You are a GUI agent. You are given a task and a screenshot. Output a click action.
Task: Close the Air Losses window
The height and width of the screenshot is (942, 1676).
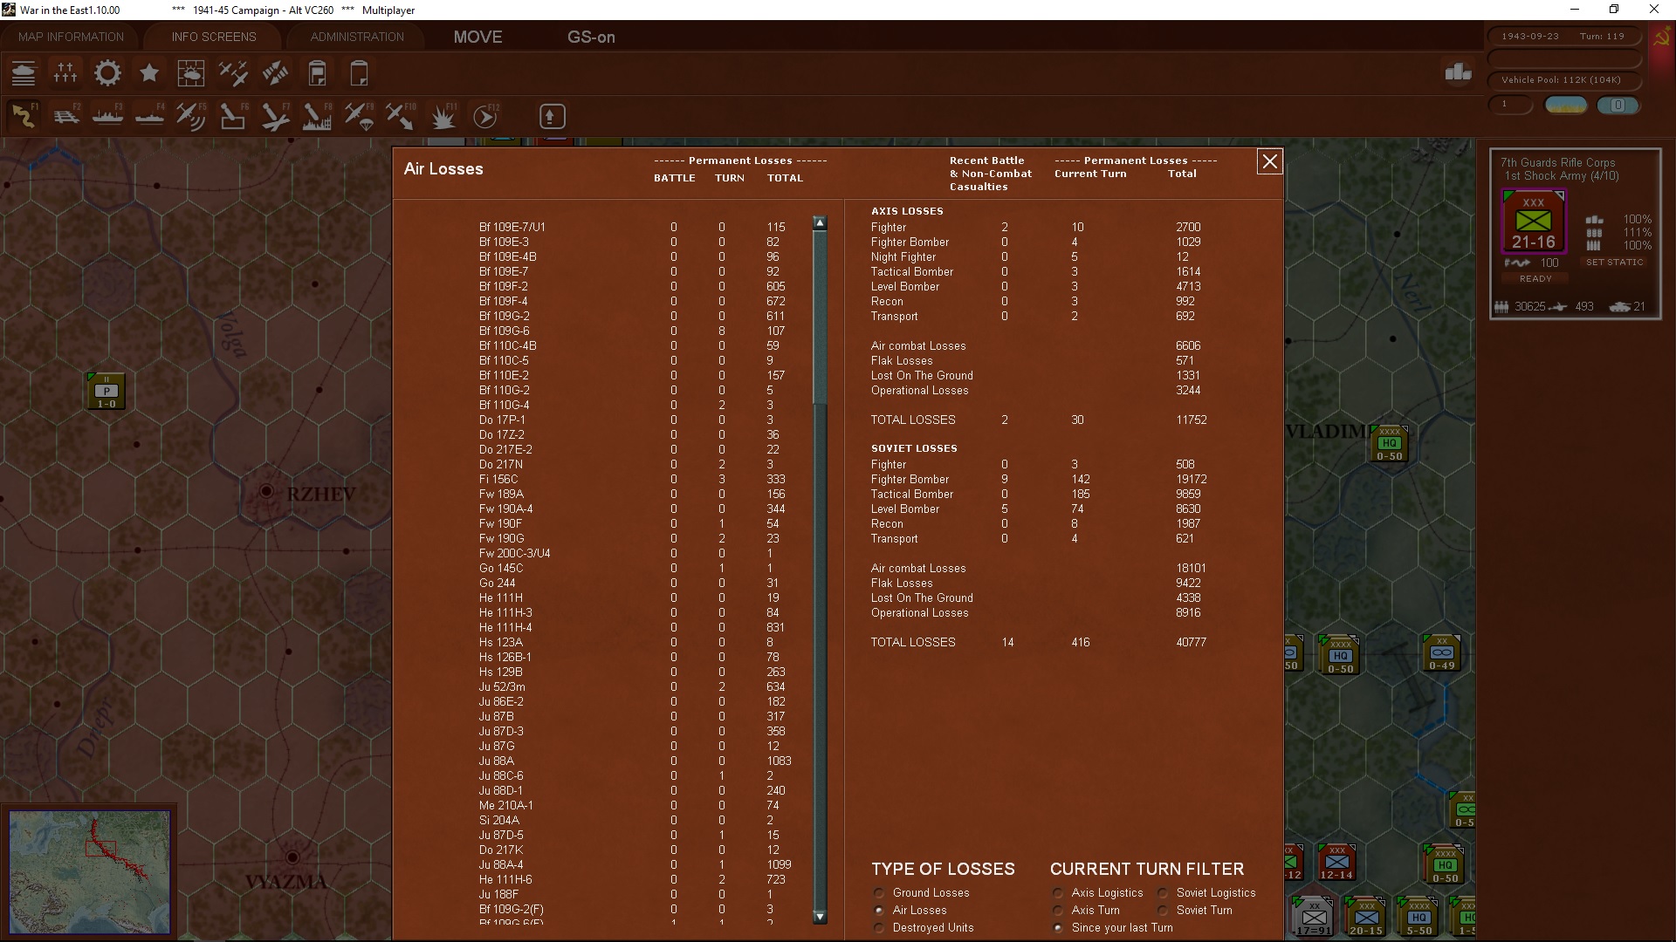[1269, 161]
